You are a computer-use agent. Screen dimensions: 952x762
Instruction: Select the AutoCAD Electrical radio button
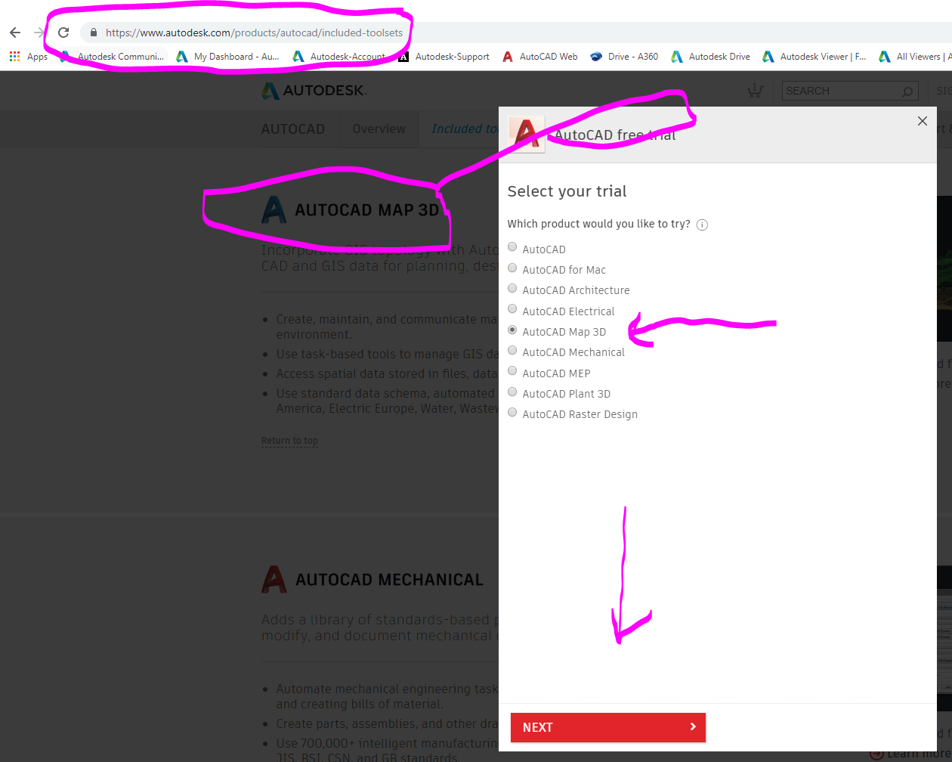(x=512, y=308)
